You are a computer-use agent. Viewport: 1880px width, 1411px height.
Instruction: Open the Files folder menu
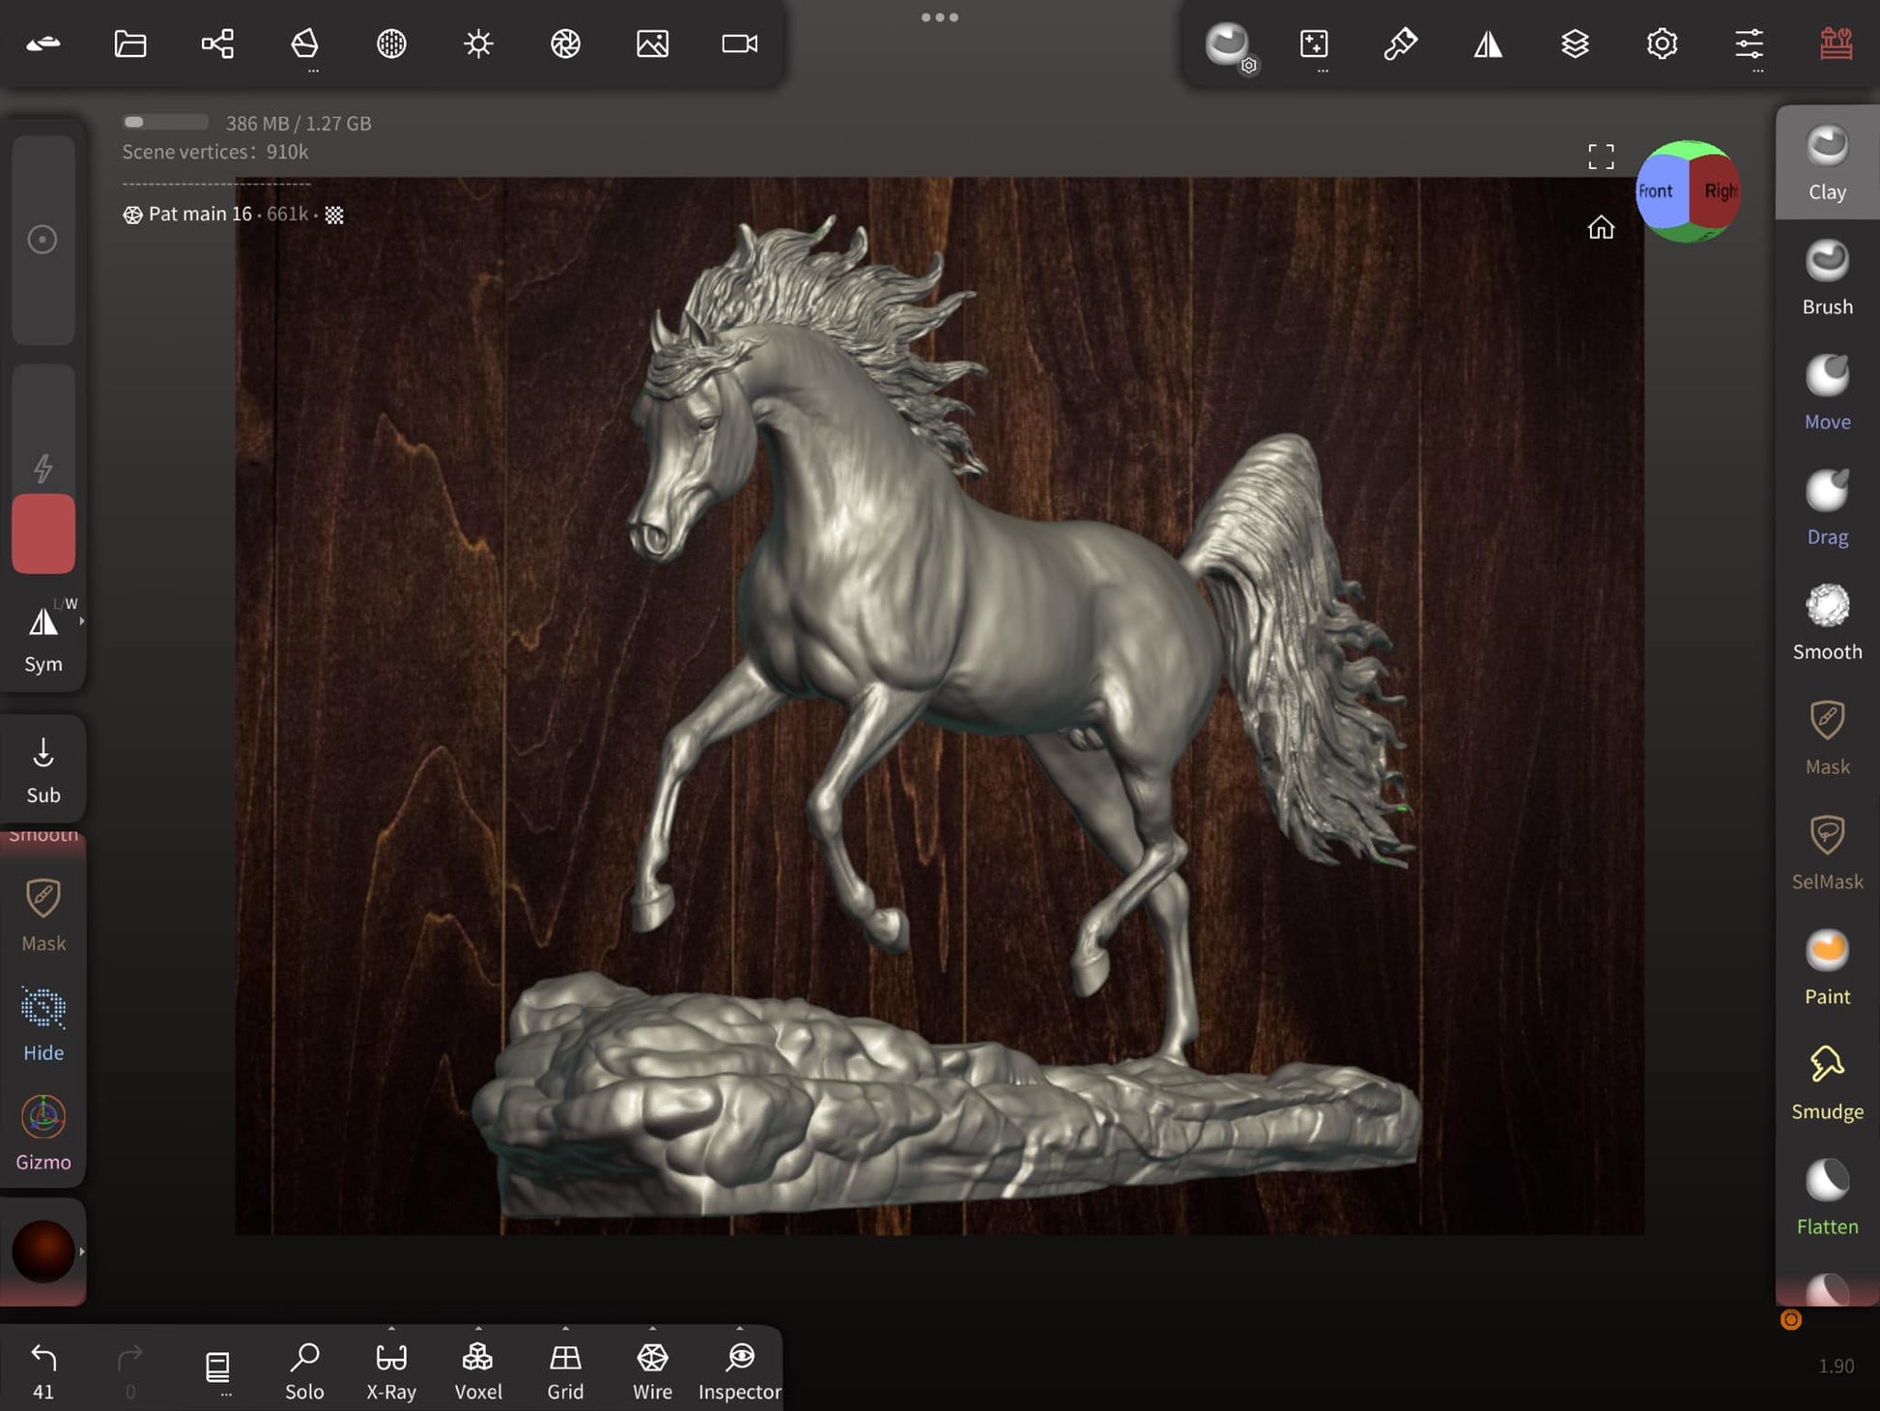pos(130,43)
